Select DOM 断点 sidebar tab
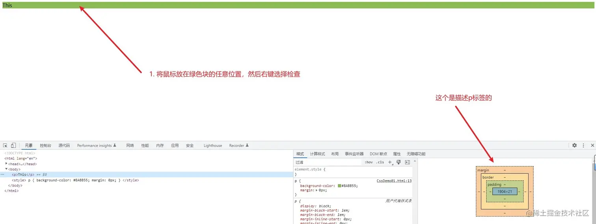 378,154
